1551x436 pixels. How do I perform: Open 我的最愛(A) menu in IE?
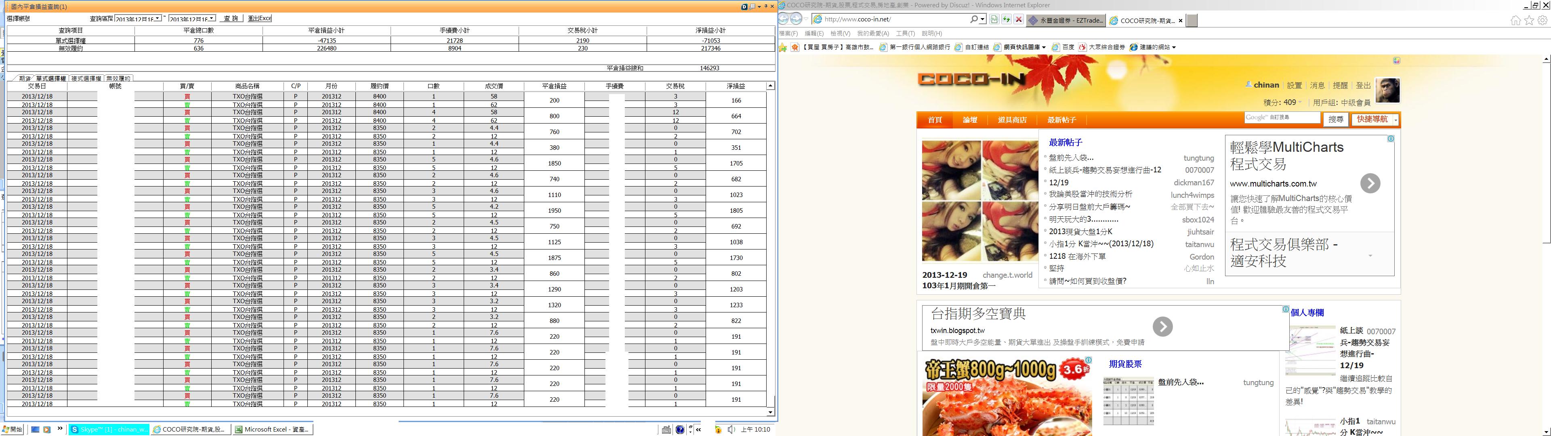click(873, 34)
